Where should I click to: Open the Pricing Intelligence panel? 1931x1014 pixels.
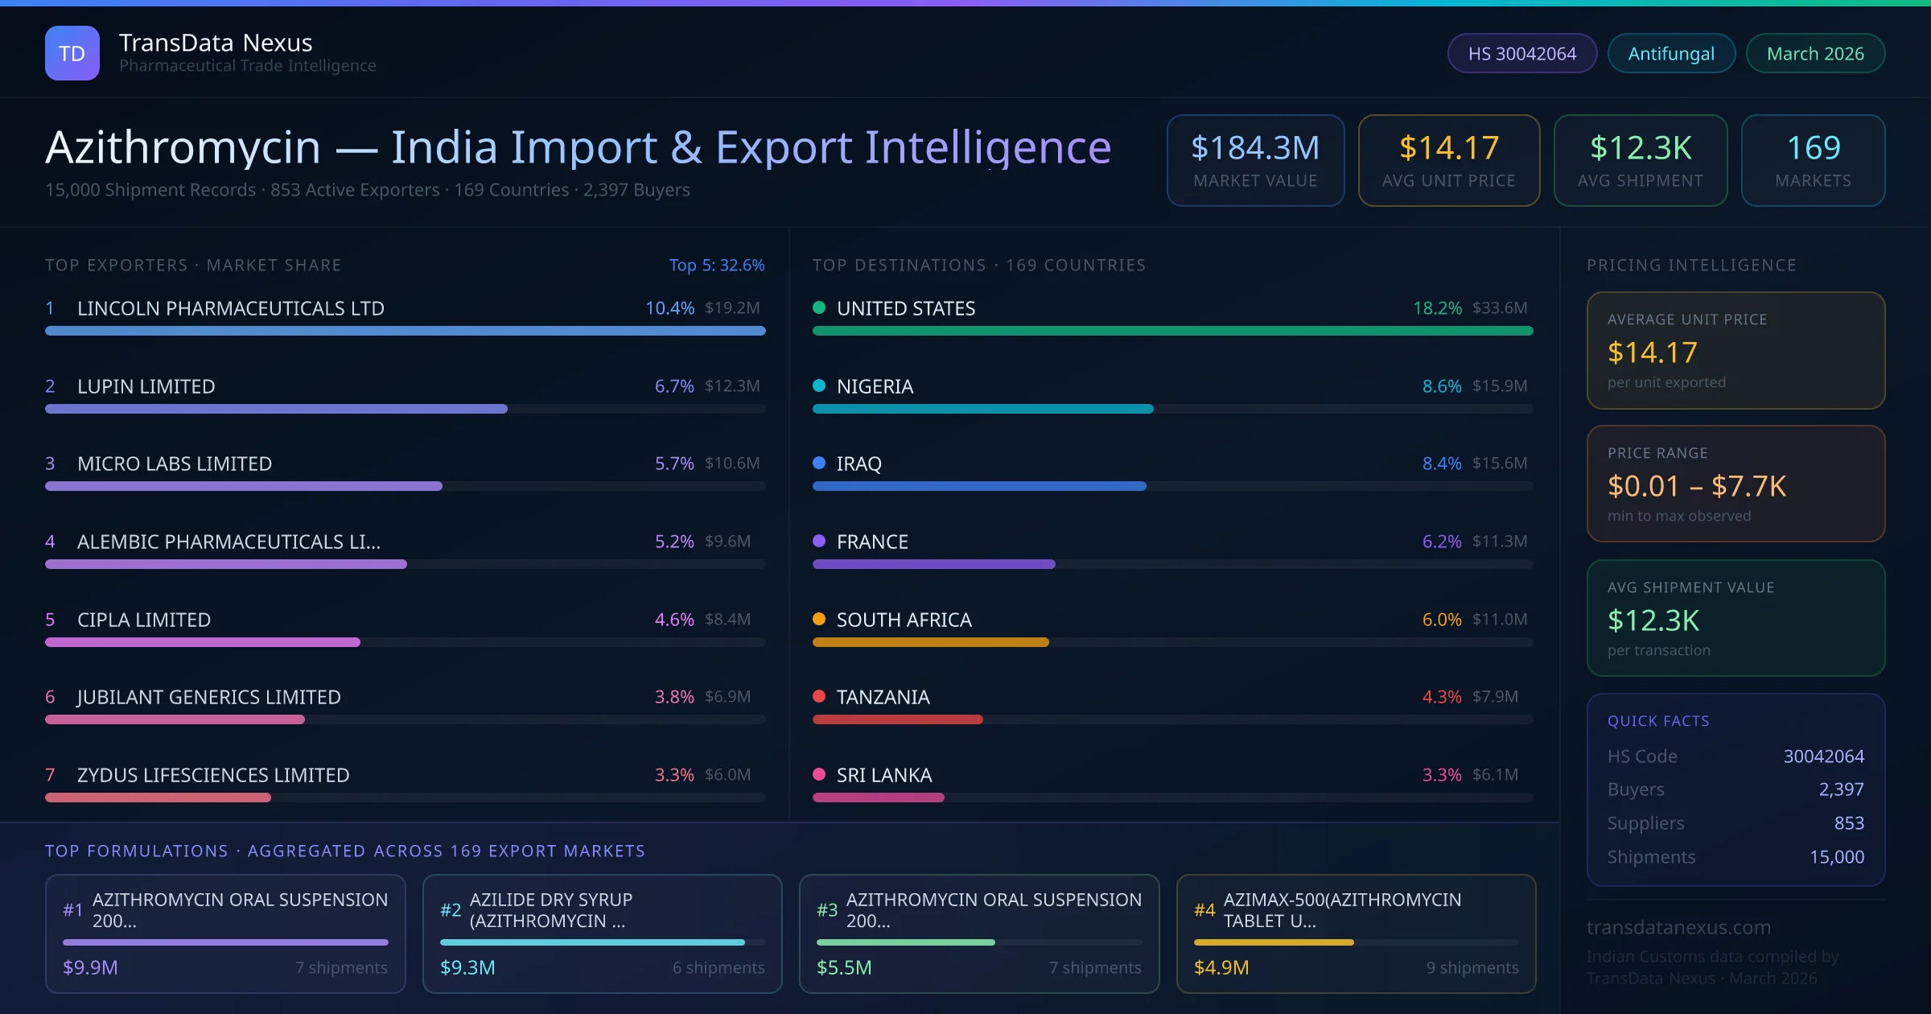[1691, 265]
